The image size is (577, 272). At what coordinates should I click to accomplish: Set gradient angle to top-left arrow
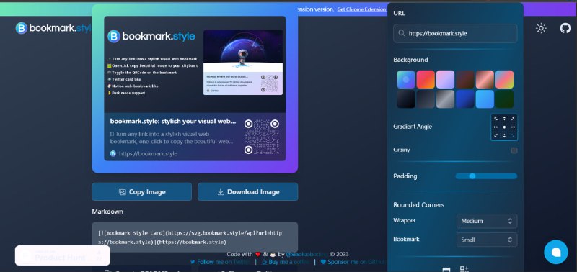pyautogui.click(x=495, y=119)
